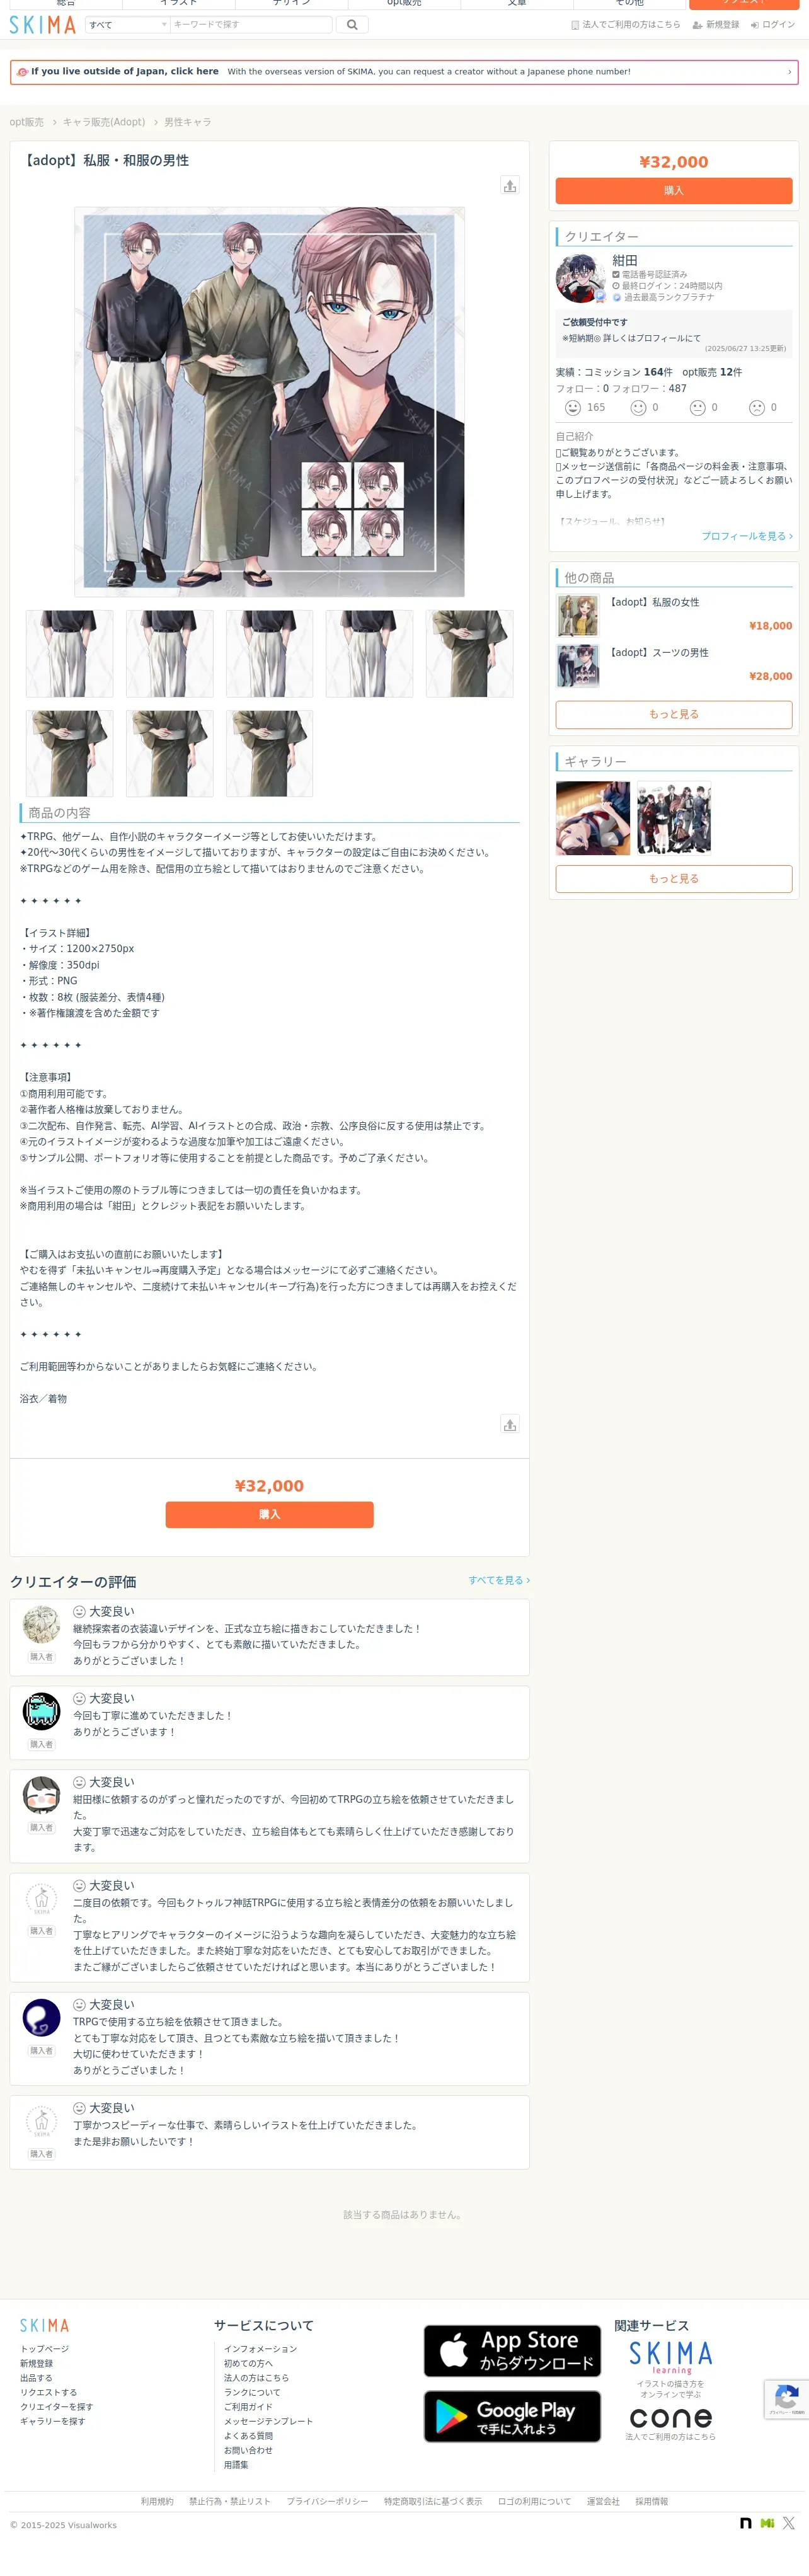Click the share icon below the product description
The image size is (809, 2576).
[x=510, y=1424]
